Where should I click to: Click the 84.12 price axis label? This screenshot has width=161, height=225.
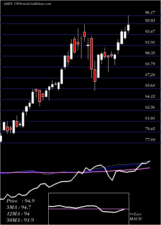(x=150, y=96)
